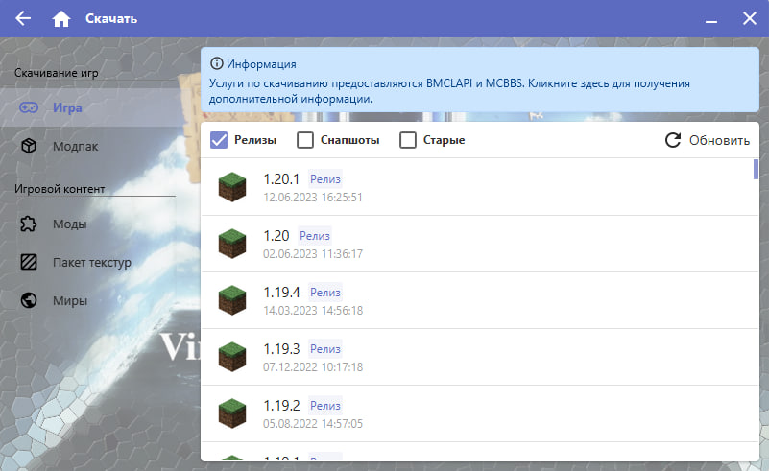Click the date 14.03.2023 14:56:18
Viewport: 769px width, 471px height.
point(313,311)
